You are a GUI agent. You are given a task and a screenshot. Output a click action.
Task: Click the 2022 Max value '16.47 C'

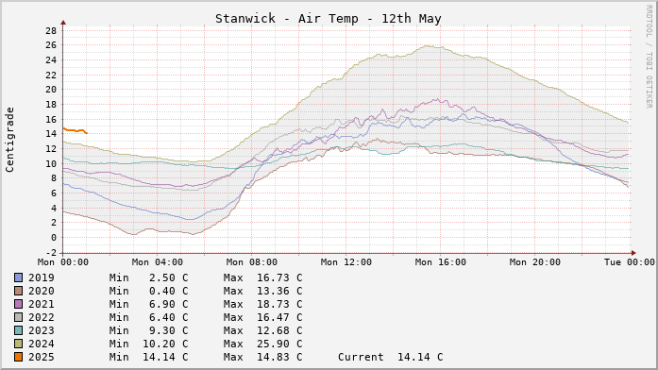click(x=279, y=317)
